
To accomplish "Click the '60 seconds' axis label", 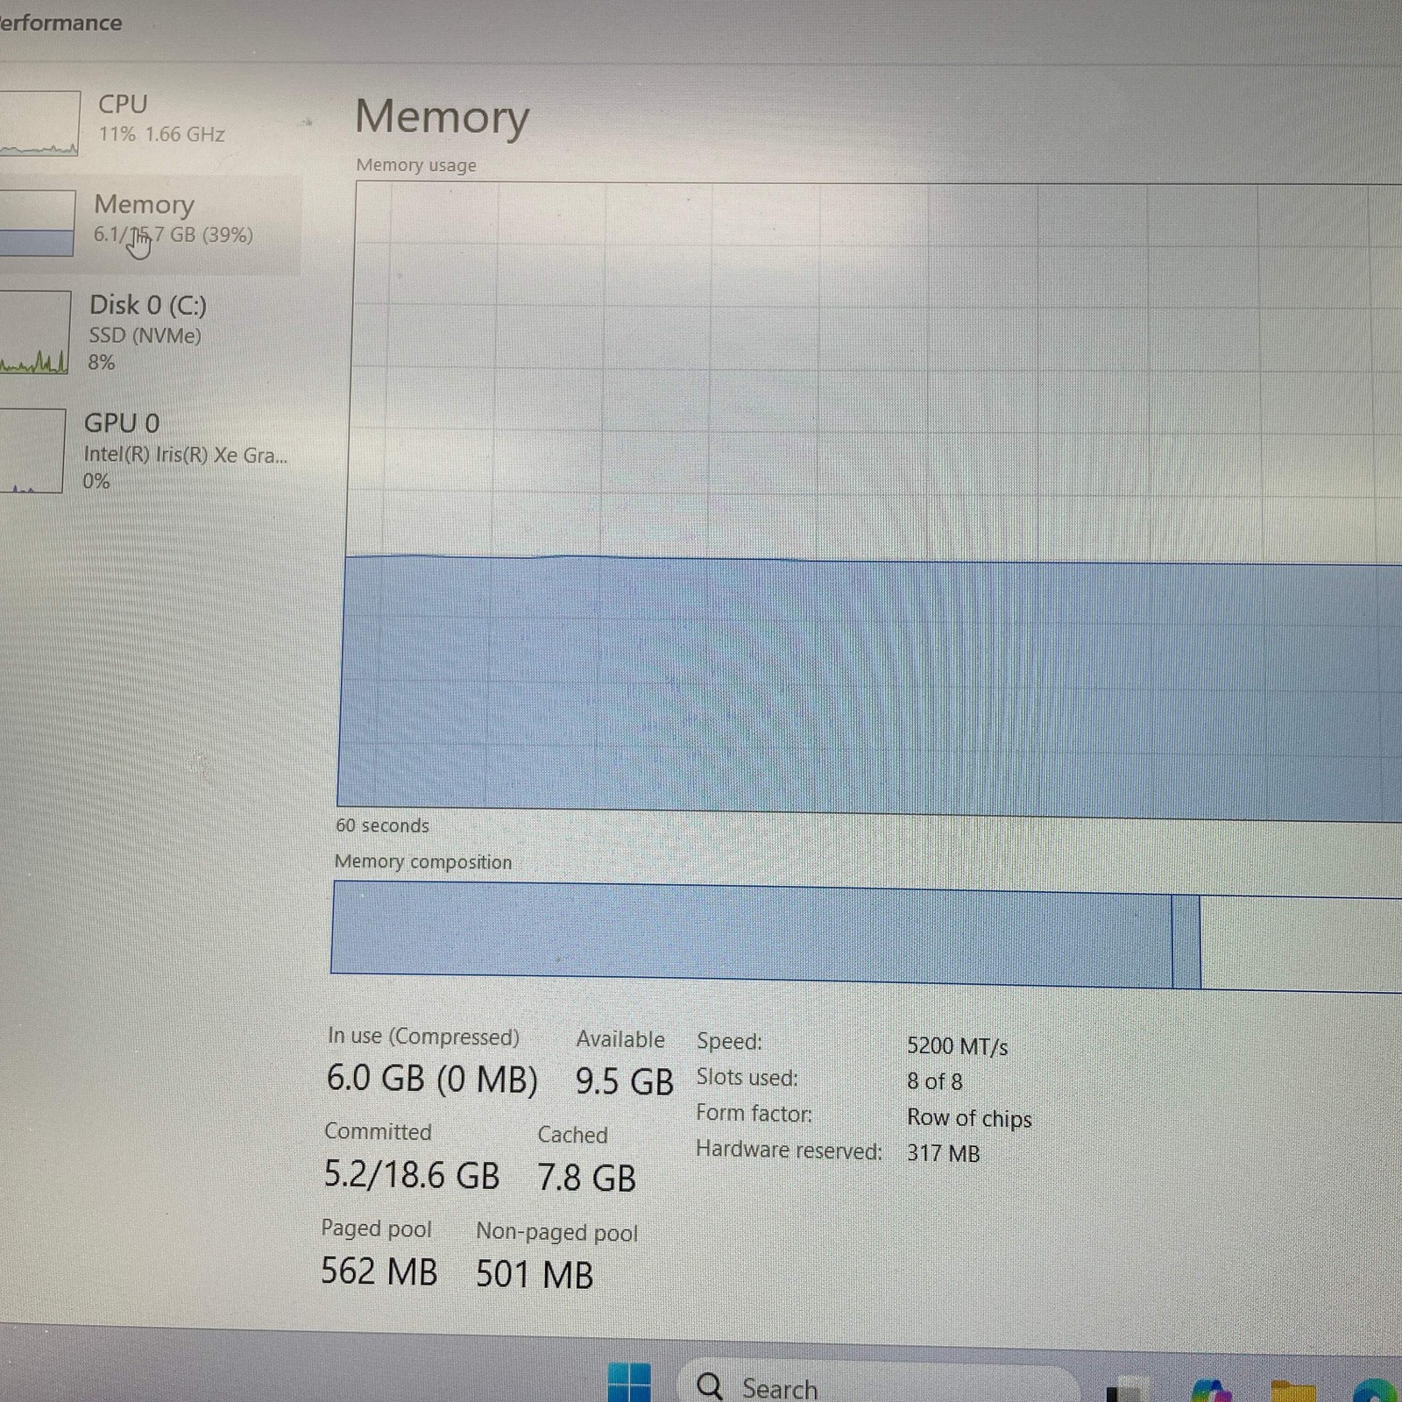I will 382,825.
